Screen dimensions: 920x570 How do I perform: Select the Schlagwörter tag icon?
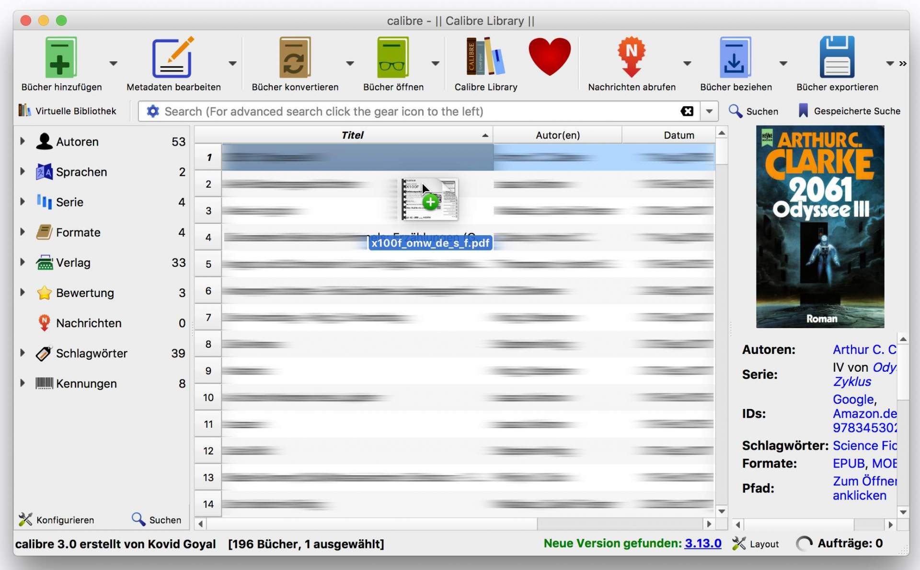click(x=44, y=353)
